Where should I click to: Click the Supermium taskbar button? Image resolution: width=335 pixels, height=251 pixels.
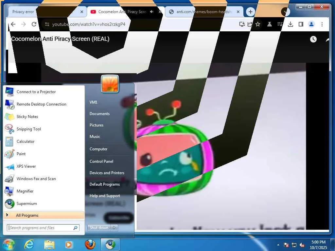(x=110, y=244)
